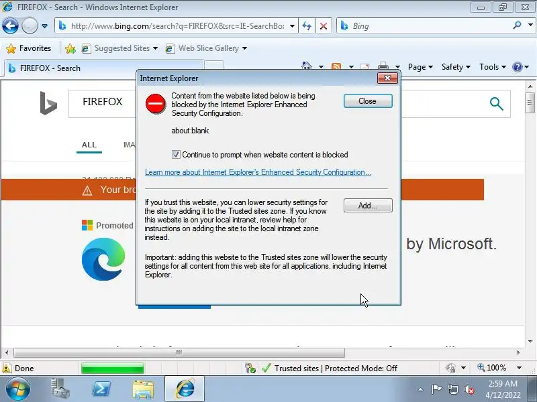Image resolution: width=537 pixels, height=402 pixels.
Task: Toggle Continue to prompt checkbox
Action: click(x=176, y=155)
